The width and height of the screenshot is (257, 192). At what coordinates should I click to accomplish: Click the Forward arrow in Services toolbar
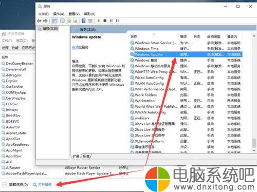[x=45, y=21]
